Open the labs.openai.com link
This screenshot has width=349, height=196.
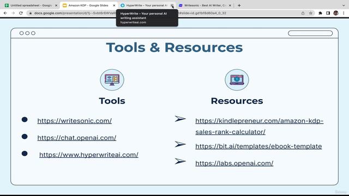(x=234, y=163)
